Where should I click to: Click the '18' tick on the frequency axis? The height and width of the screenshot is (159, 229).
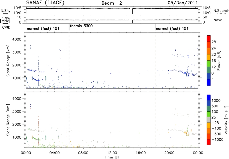click(19, 17)
